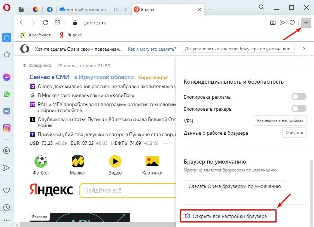Screen dimensions: 314x227
Task: Send page to My Flow from address bar
Action: click(283, 23)
